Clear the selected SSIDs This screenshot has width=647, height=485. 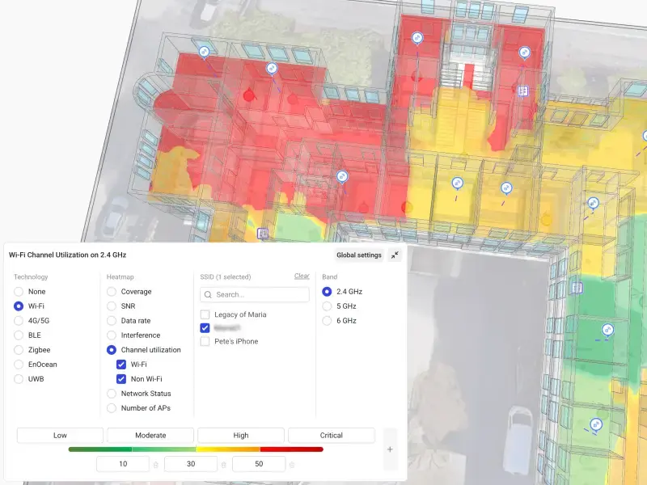(x=301, y=276)
